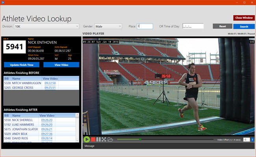Click the blue View Video button
The height and width of the screenshot is (157, 256).
tap(61, 65)
